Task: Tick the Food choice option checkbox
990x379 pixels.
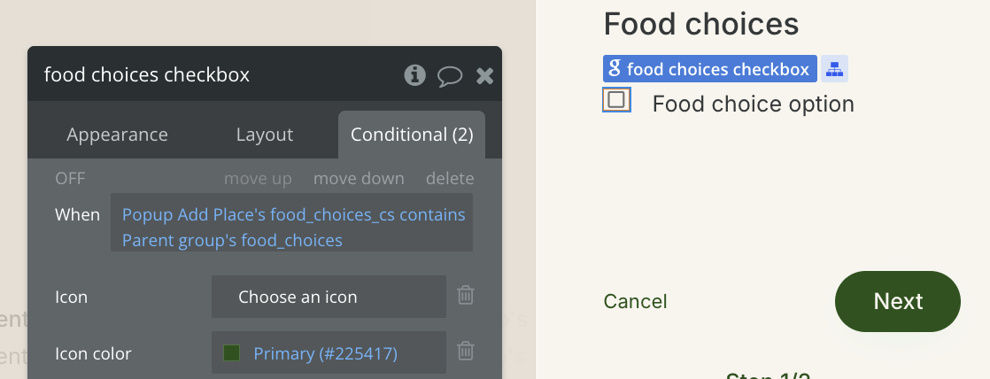Action: (x=616, y=100)
